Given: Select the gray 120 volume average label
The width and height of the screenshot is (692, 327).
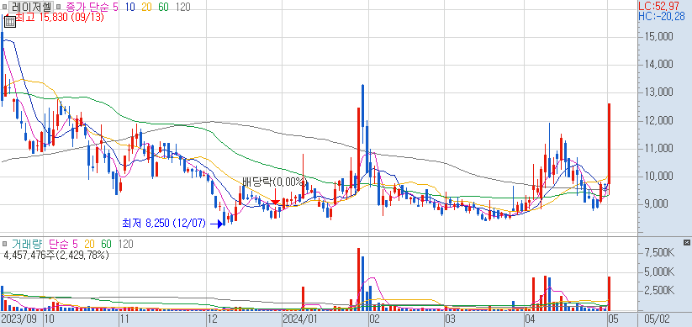Looking at the screenshot, I should point(126,244).
